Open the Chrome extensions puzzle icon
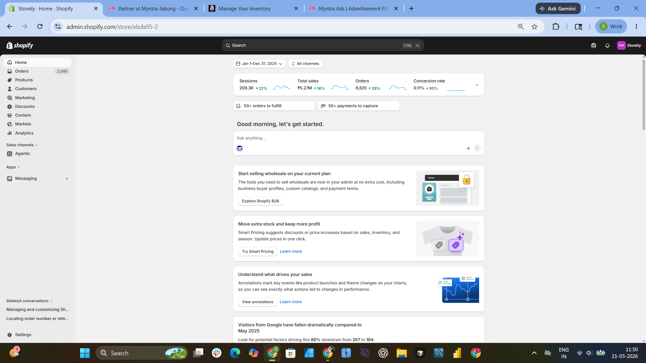Screen dimensions: 646x363 tap(556, 27)
